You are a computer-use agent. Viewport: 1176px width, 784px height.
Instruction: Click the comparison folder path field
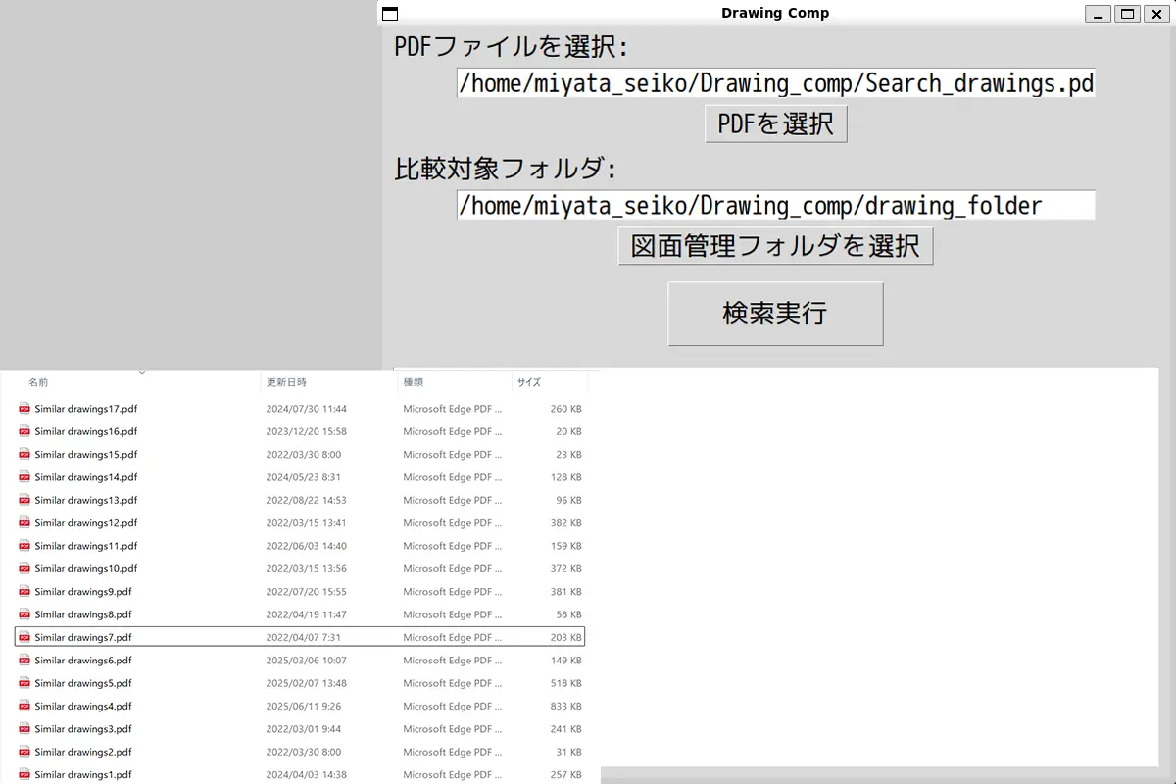coord(775,205)
